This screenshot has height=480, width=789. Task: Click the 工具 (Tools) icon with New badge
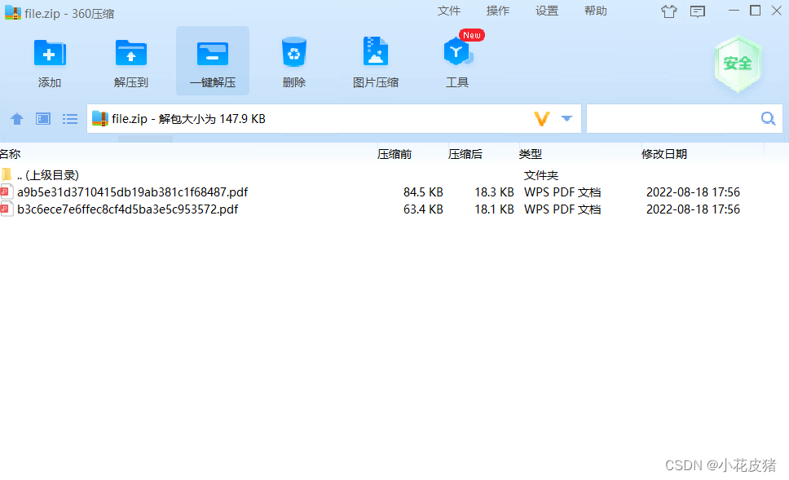coord(456,54)
